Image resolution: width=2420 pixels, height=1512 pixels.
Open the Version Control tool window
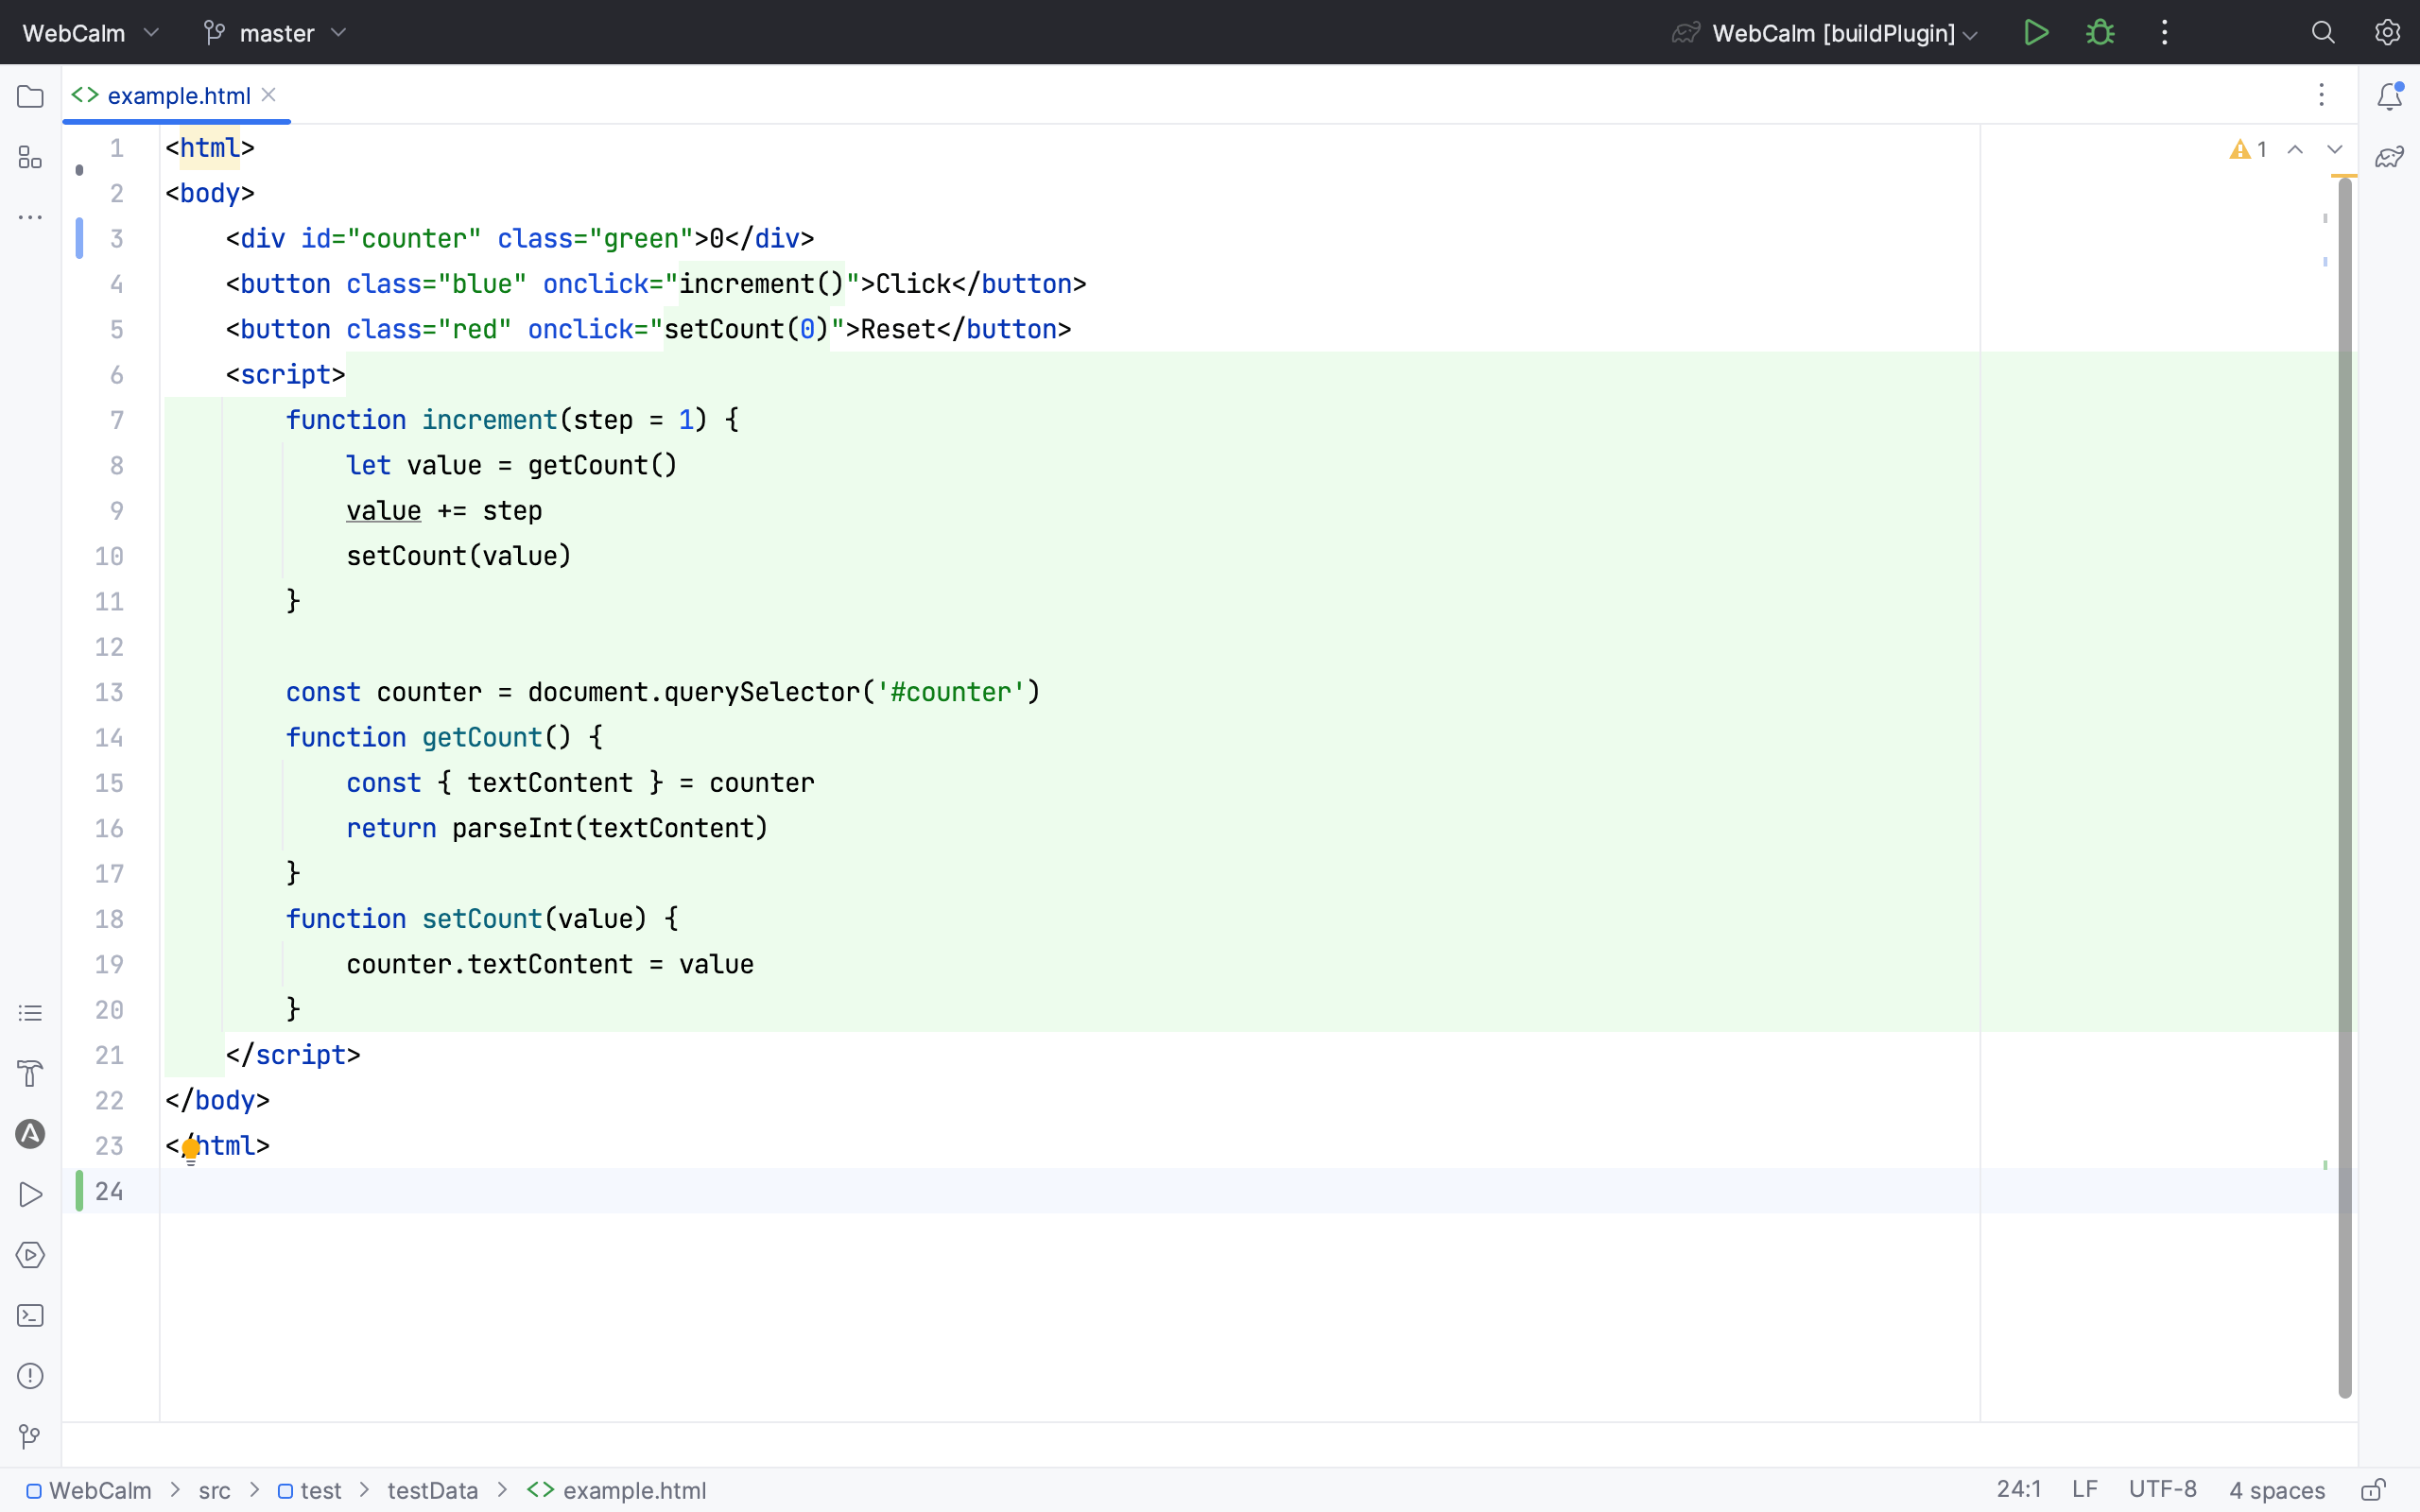[30, 1437]
